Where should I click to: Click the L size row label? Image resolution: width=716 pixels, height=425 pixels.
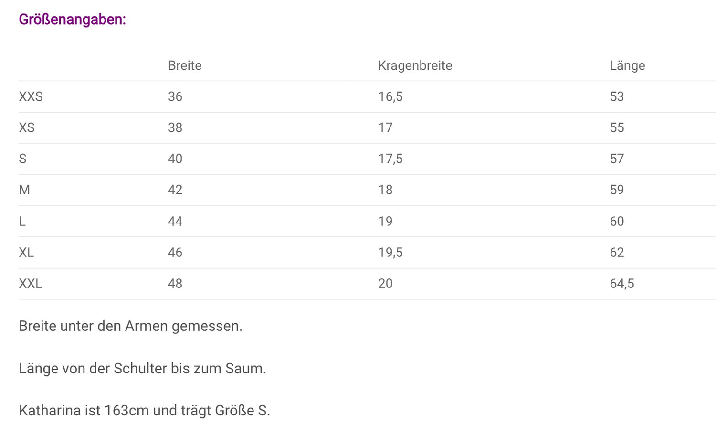pos(22,221)
